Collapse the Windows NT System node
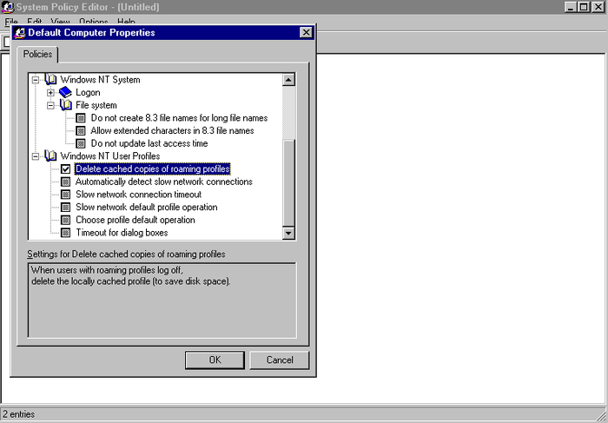 pos(36,80)
